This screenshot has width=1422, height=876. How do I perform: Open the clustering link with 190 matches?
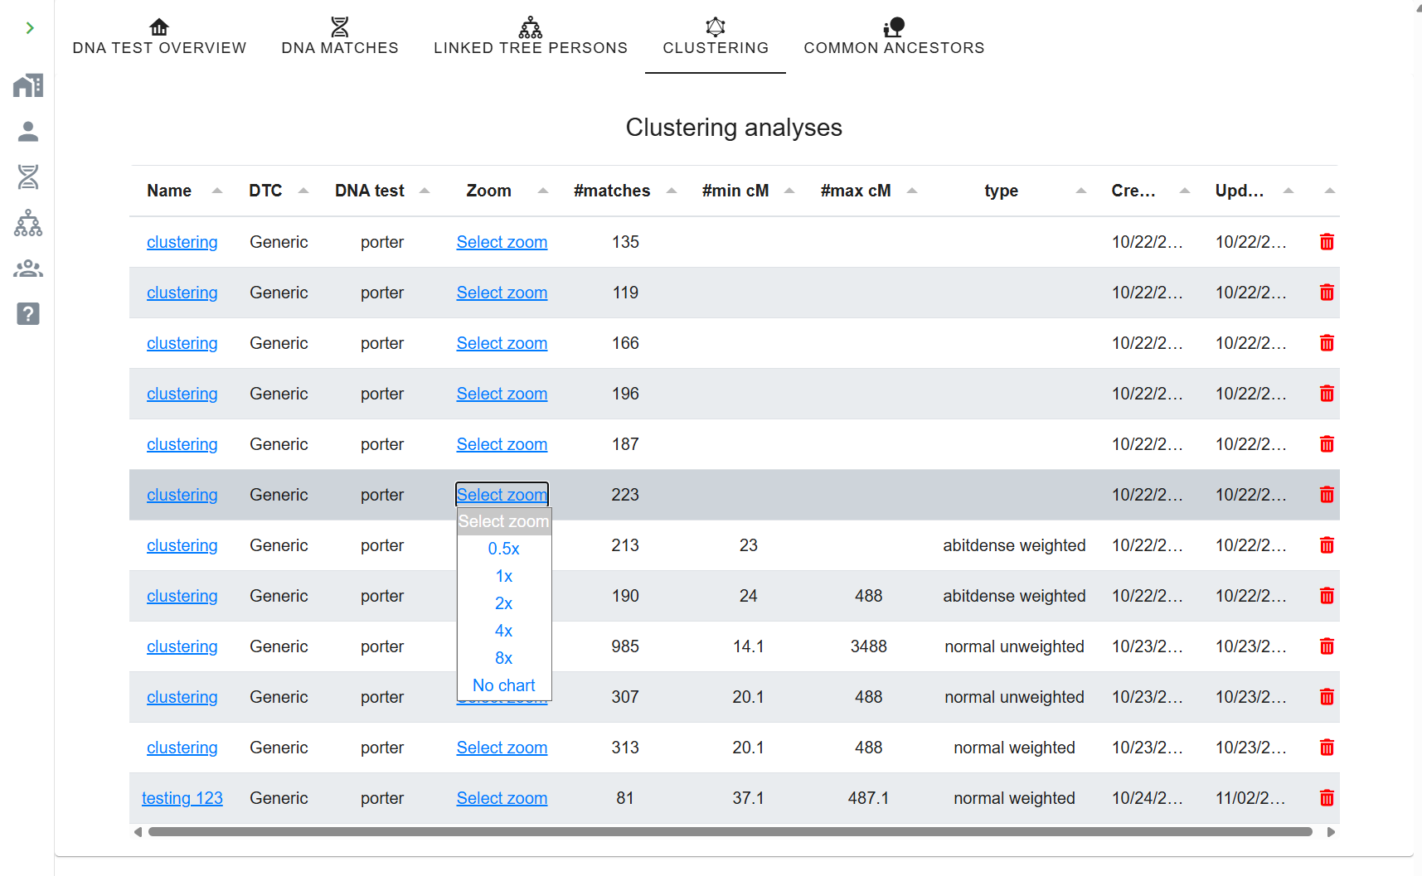click(x=182, y=596)
